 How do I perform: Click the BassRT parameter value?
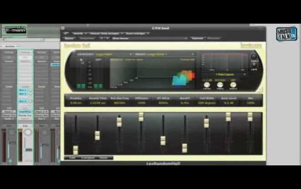[x=185, y=103]
